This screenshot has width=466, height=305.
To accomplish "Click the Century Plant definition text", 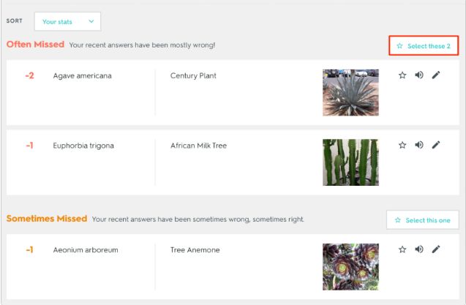I will coord(193,76).
